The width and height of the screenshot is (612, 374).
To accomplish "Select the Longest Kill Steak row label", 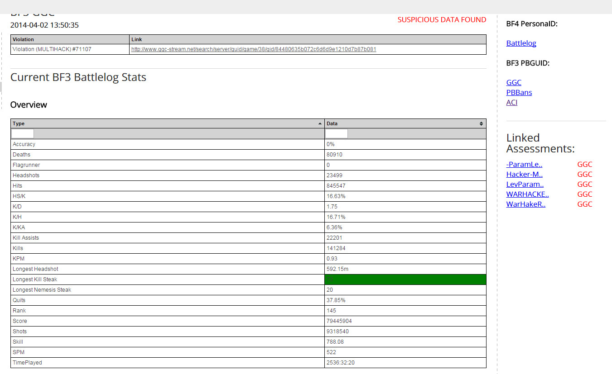I will tap(35, 279).
